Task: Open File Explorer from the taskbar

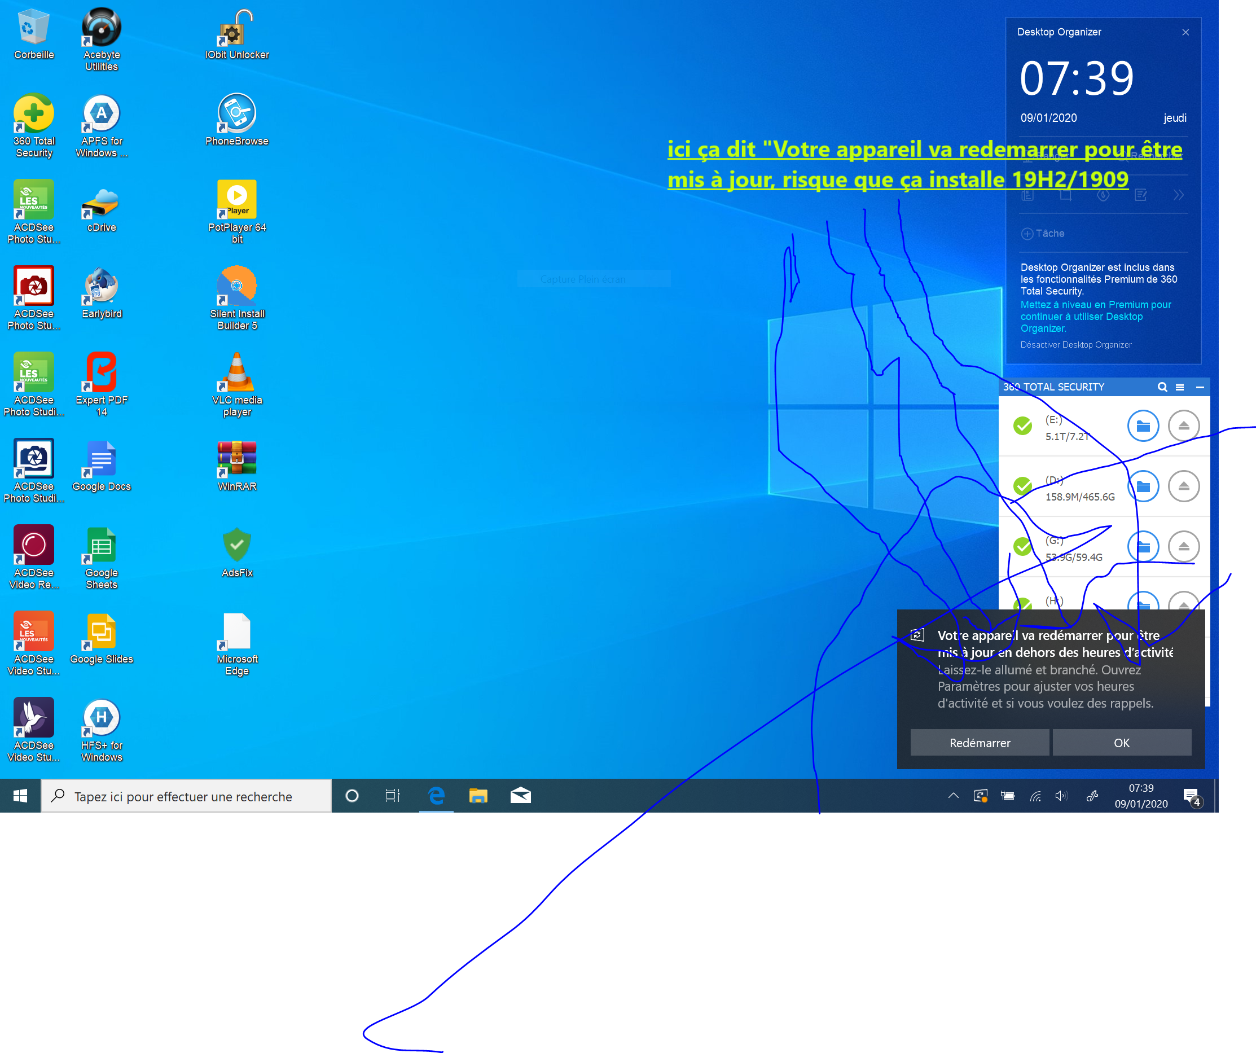Action: pyautogui.click(x=478, y=796)
